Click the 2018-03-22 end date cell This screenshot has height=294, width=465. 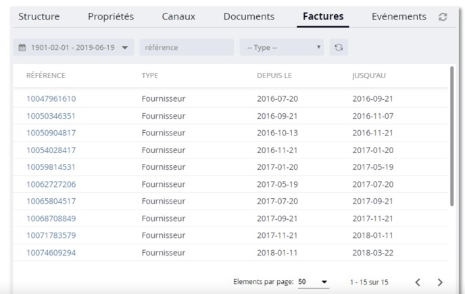(373, 253)
